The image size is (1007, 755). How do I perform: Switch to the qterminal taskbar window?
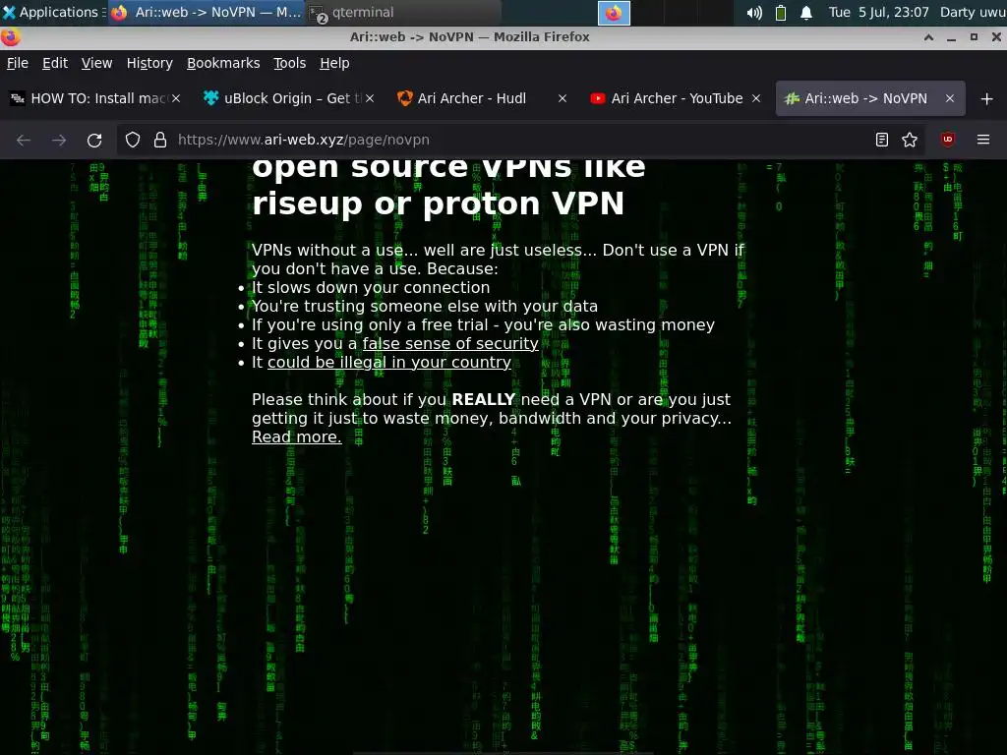pos(402,13)
